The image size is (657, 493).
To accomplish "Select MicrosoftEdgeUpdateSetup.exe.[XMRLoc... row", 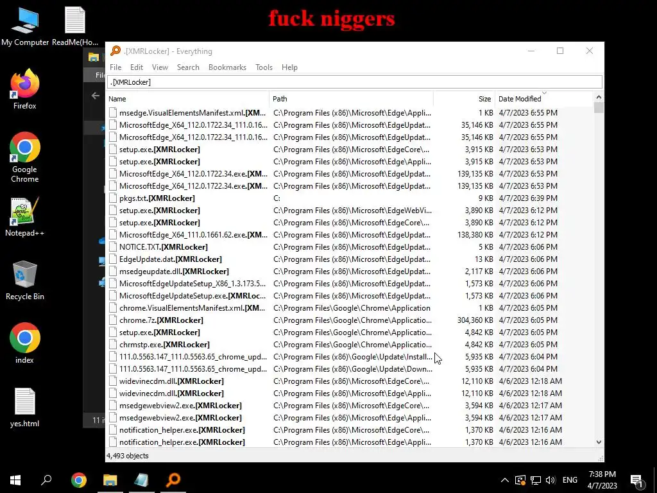I will tap(350, 295).
